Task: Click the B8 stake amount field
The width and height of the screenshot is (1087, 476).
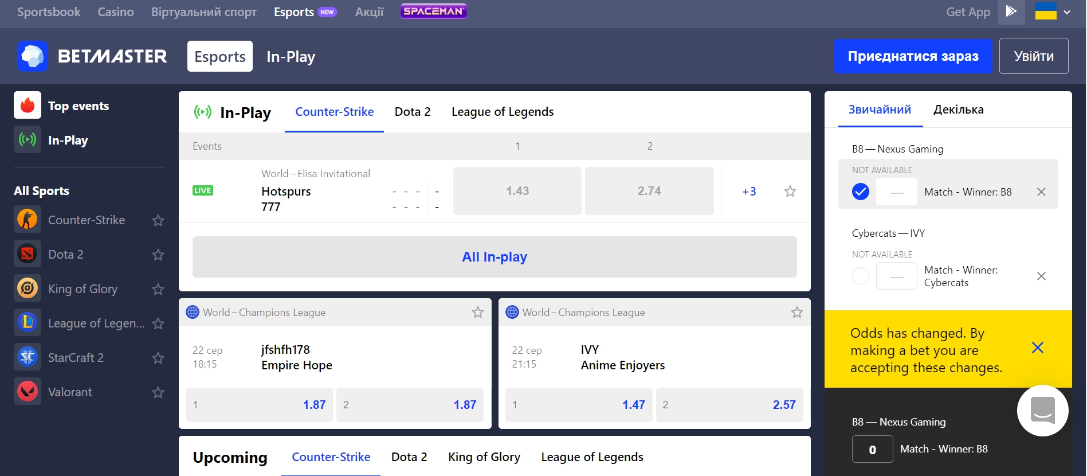Action: (x=872, y=449)
